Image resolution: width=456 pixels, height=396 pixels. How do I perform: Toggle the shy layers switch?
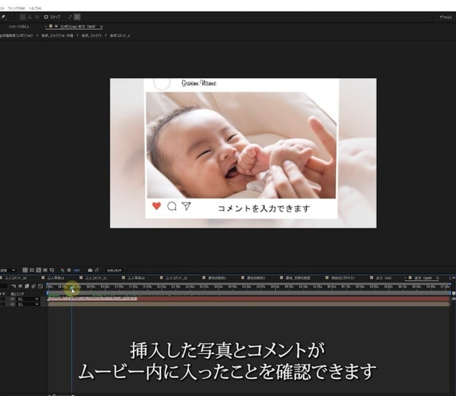point(20,286)
